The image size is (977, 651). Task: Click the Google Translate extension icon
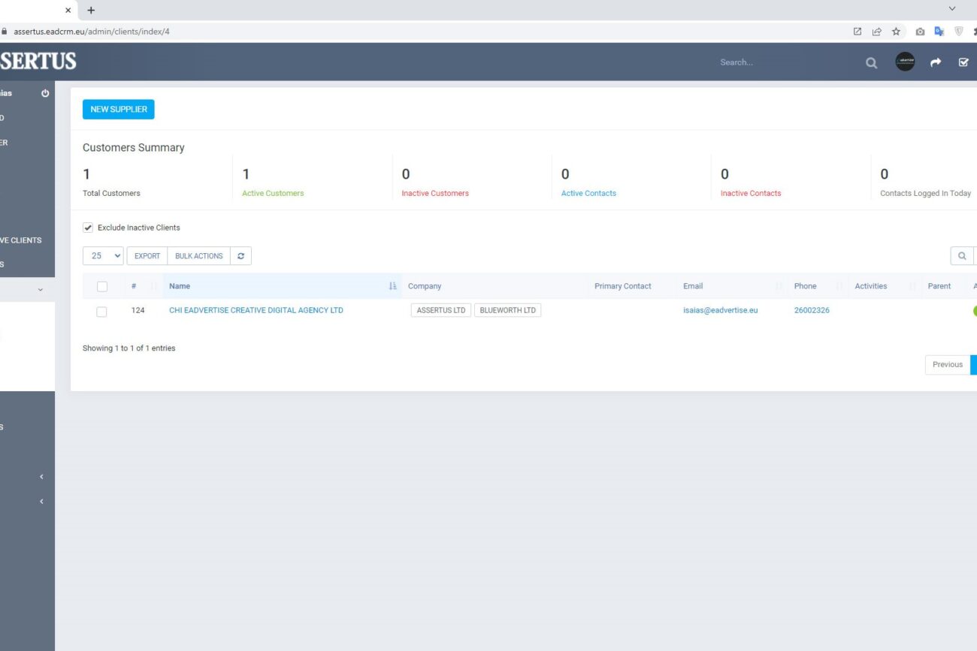pos(939,32)
